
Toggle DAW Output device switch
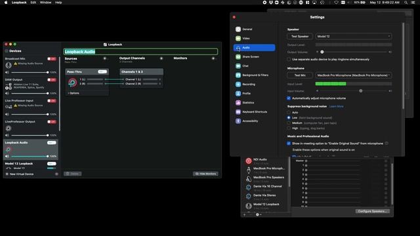(x=52, y=80)
